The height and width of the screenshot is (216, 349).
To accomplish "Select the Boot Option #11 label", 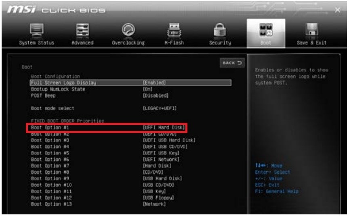I will (x=51, y=191).
